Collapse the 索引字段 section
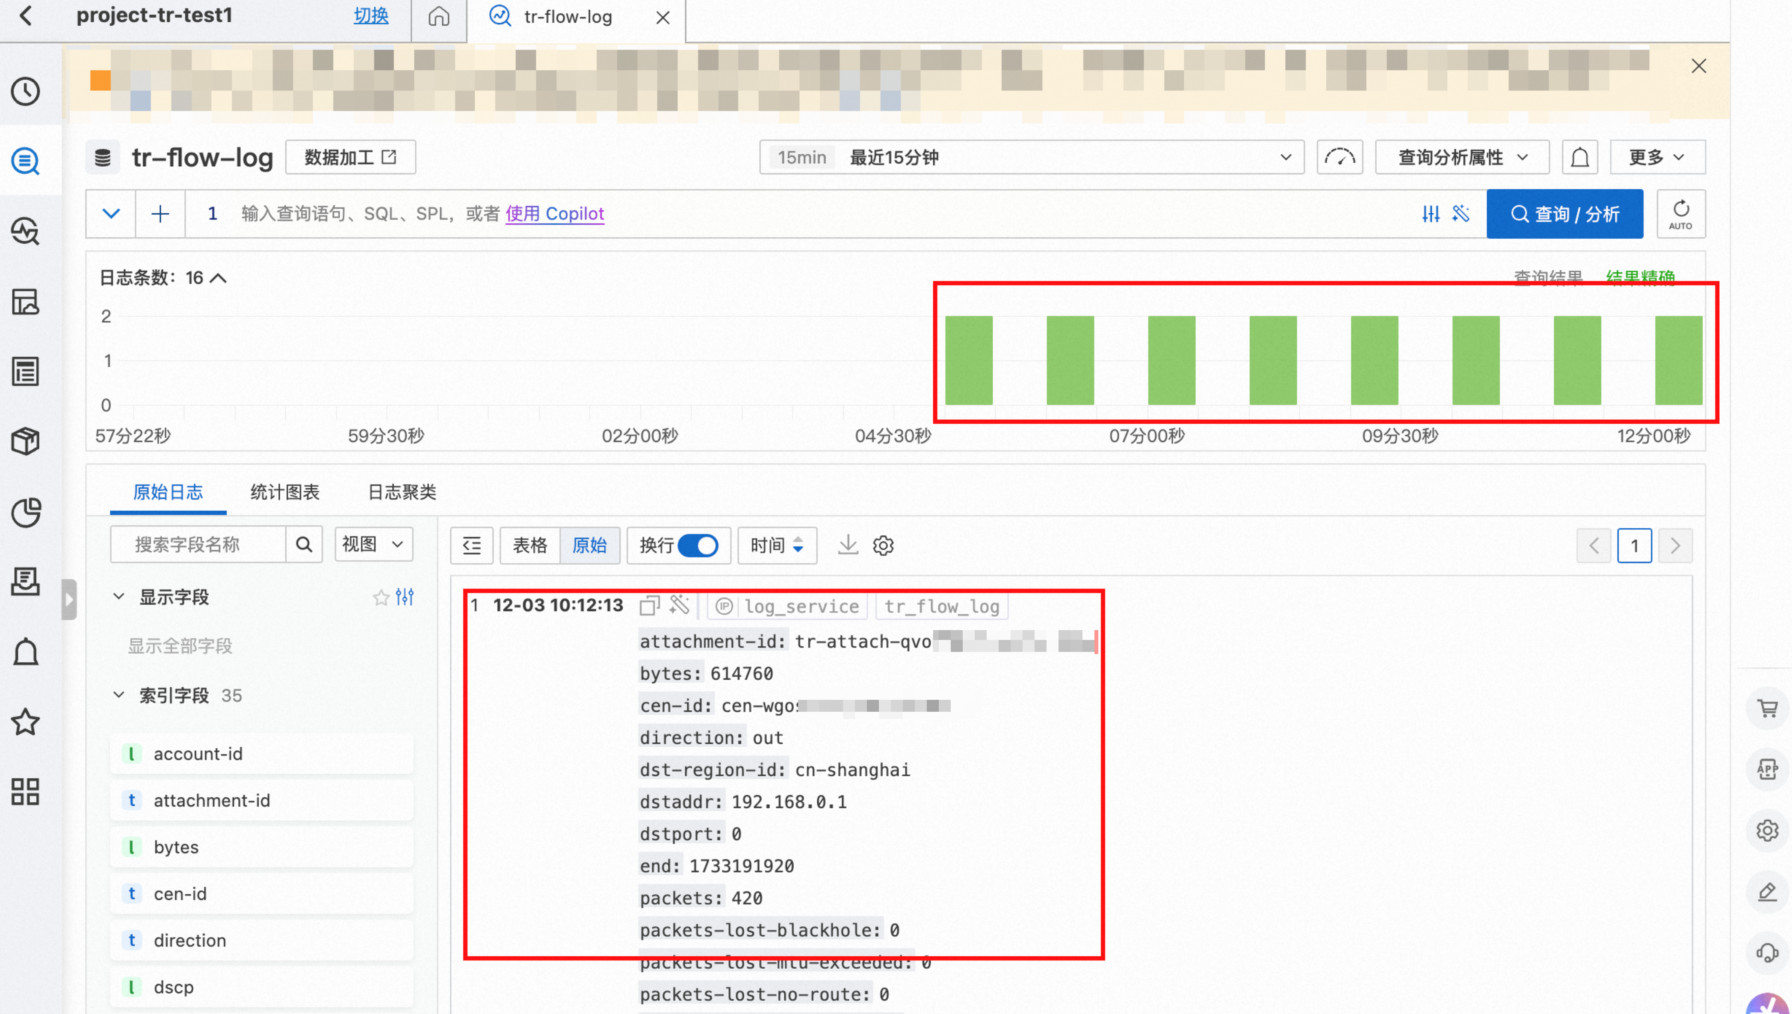Image resolution: width=1792 pixels, height=1014 pixels. click(x=119, y=695)
